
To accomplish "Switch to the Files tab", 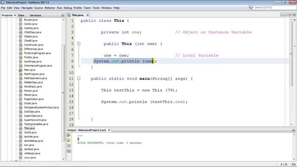I will (21, 15).
